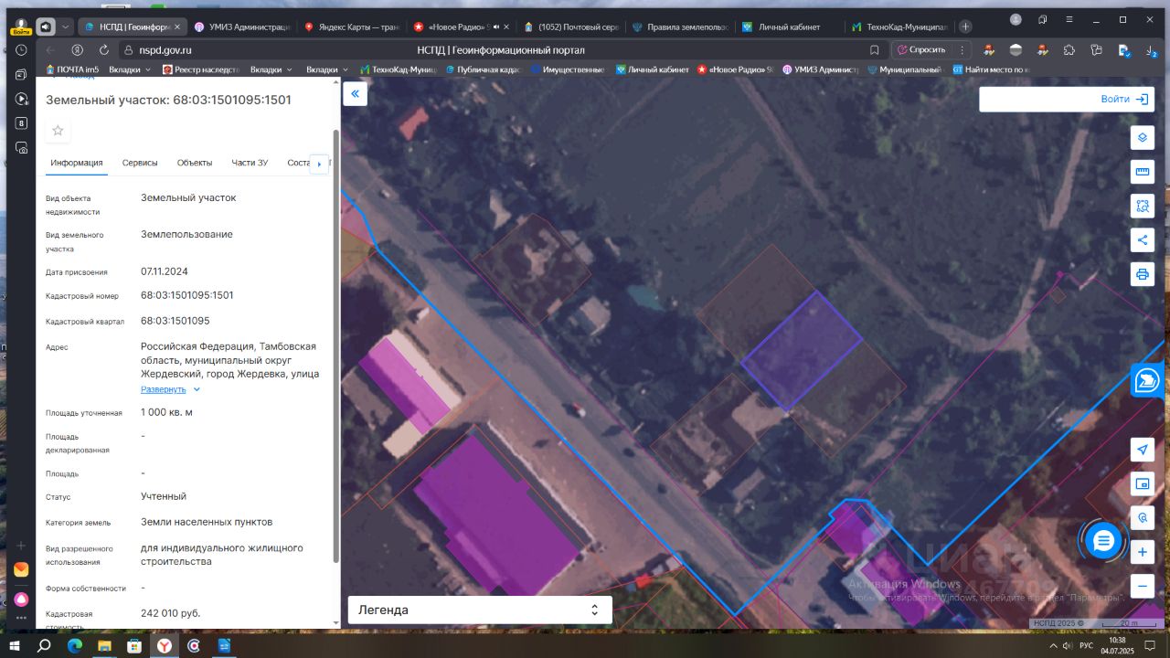Screen dimensions: 1170x658
Task: Open the ПОЧТА im5 bookmark
Action: point(72,69)
